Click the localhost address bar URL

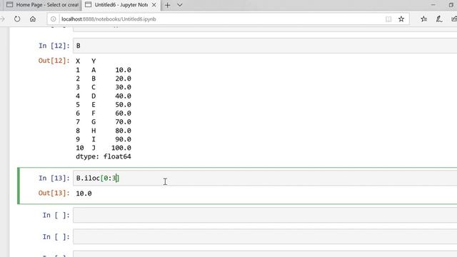pyautogui.click(x=109, y=19)
